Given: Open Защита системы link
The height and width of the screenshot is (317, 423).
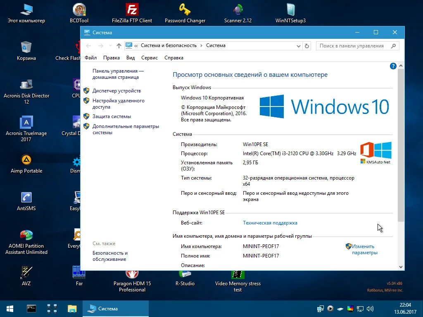Looking at the screenshot, I should tap(112, 116).
